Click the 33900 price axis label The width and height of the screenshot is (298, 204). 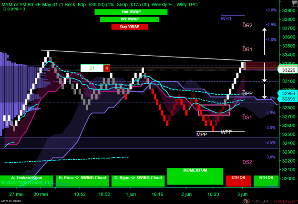(288, 10)
